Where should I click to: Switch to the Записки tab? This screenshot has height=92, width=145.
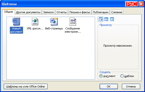click(48, 12)
